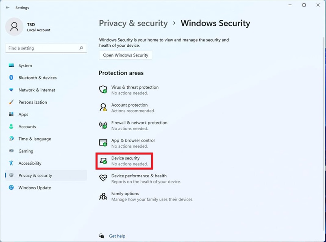The image size is (326, 242).
Task: Click the Find a setting search field
Action: (46, 48)
